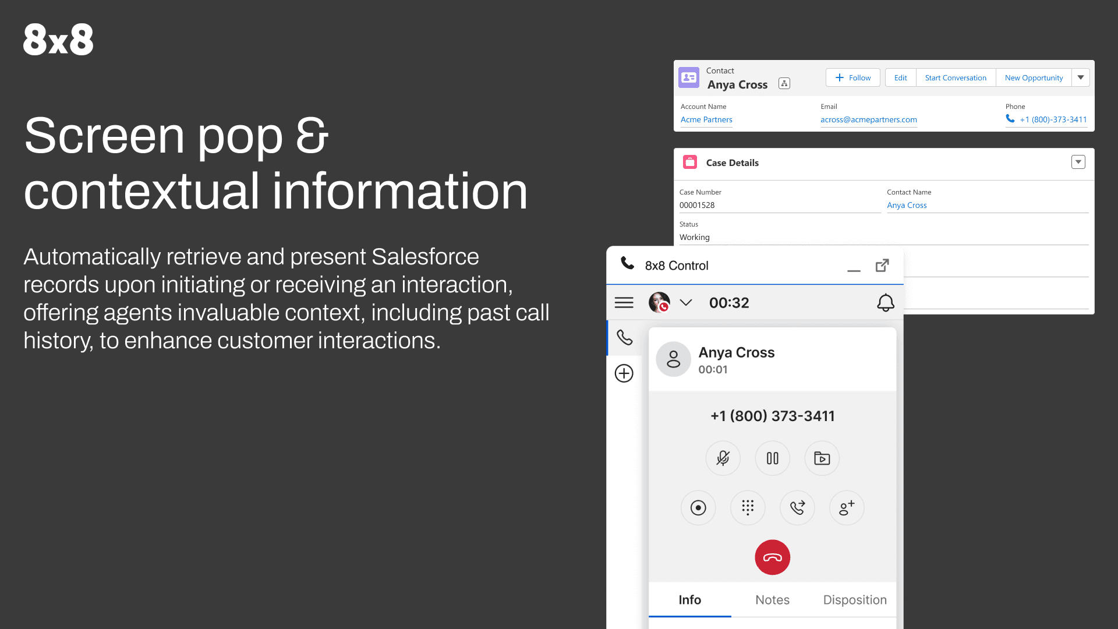Screen dimensions: 1118x629
Task: Put the call on hold with the pause button
Action: tap(772, 458)
